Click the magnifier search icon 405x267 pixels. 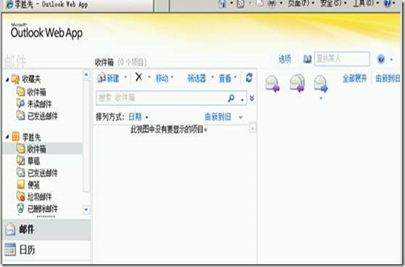tap(231, 98)
